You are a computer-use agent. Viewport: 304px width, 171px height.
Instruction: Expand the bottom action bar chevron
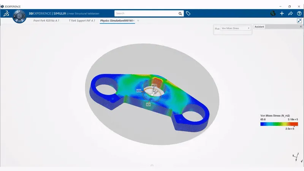coord(152,165)
